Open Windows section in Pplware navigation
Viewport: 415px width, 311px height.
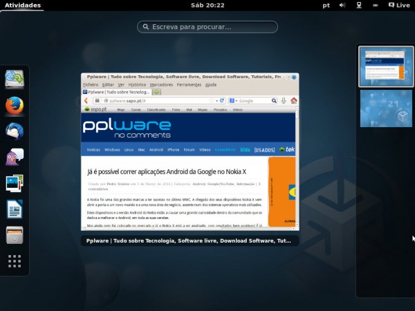point(112,150)
